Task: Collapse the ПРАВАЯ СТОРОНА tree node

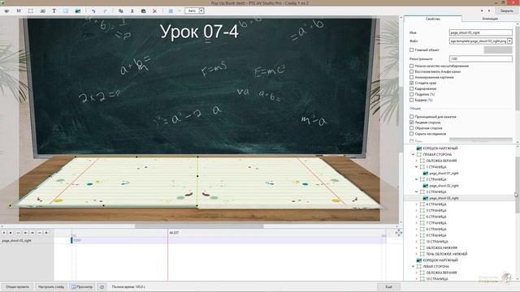Action: [x=414, y=155]
